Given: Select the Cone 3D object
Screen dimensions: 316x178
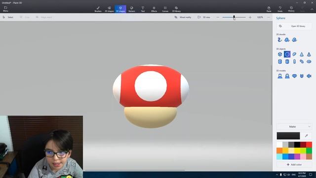Looking at the screenshot, I should click(302, 54).
